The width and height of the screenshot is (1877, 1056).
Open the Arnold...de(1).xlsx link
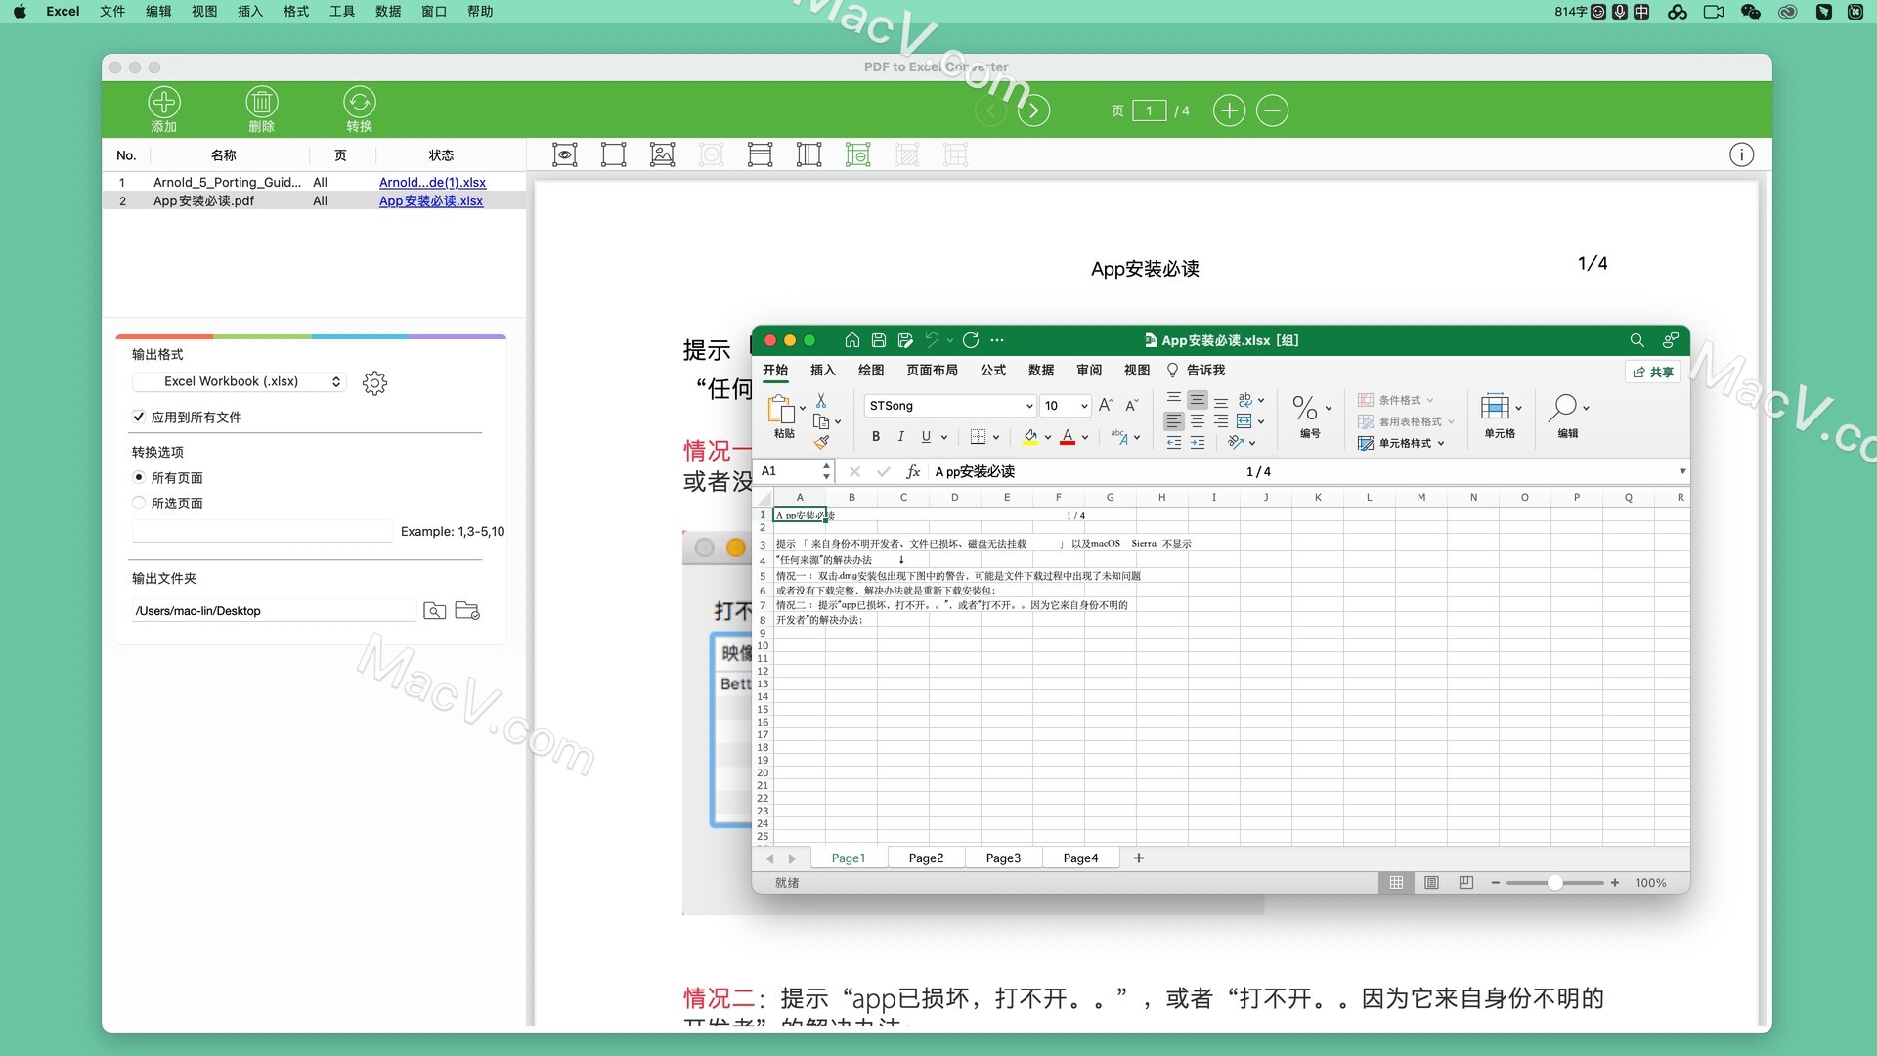point(432,182)
